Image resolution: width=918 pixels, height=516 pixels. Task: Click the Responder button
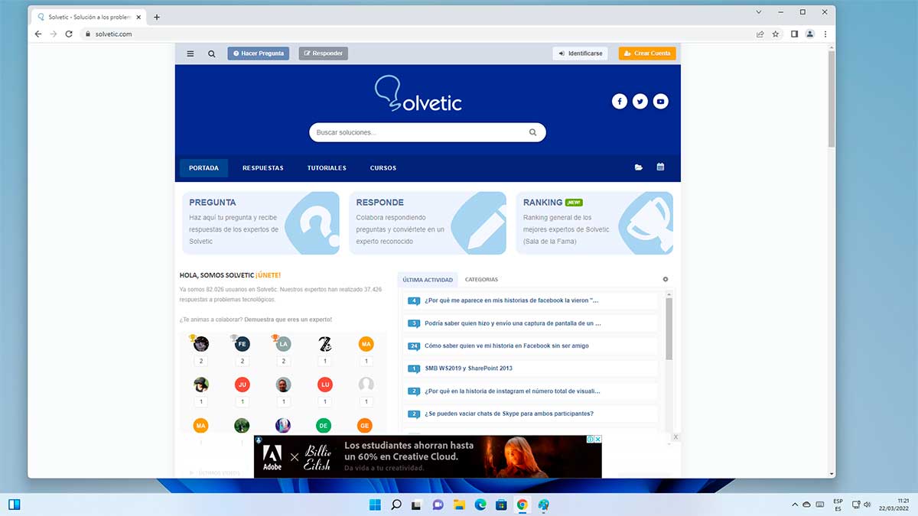(323, 54)
